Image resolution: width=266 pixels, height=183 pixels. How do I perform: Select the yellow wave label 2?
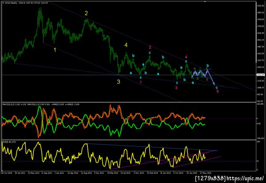click(x=86, y=13)
